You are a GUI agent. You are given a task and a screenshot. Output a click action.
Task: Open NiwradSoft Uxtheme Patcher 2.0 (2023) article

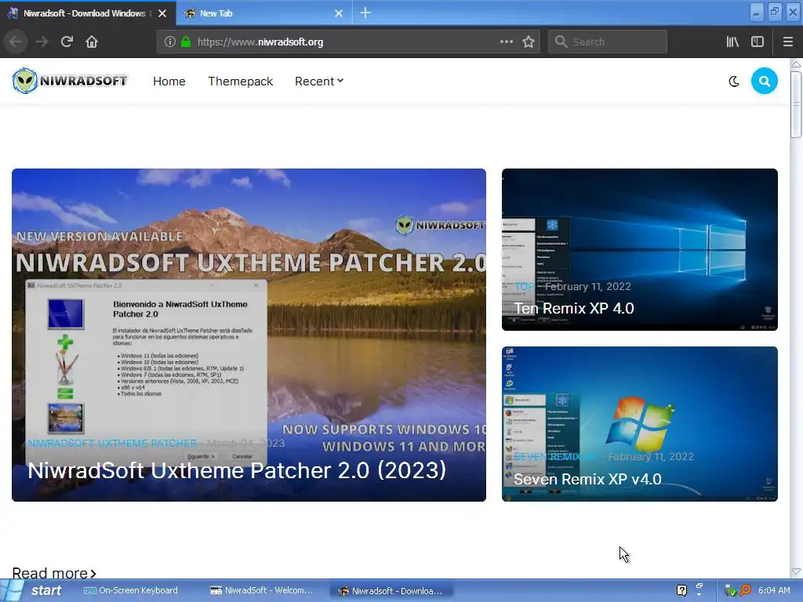[237, 470]
